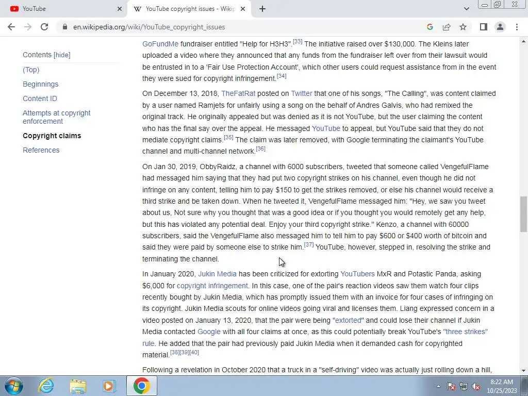Follow the Jukin Media link
The image size is (528, 396).
click(217, 274)
